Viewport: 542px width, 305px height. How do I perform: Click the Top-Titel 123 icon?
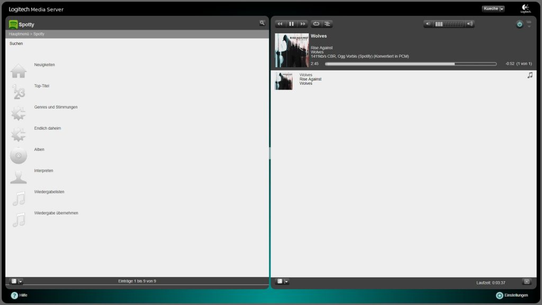19,92
